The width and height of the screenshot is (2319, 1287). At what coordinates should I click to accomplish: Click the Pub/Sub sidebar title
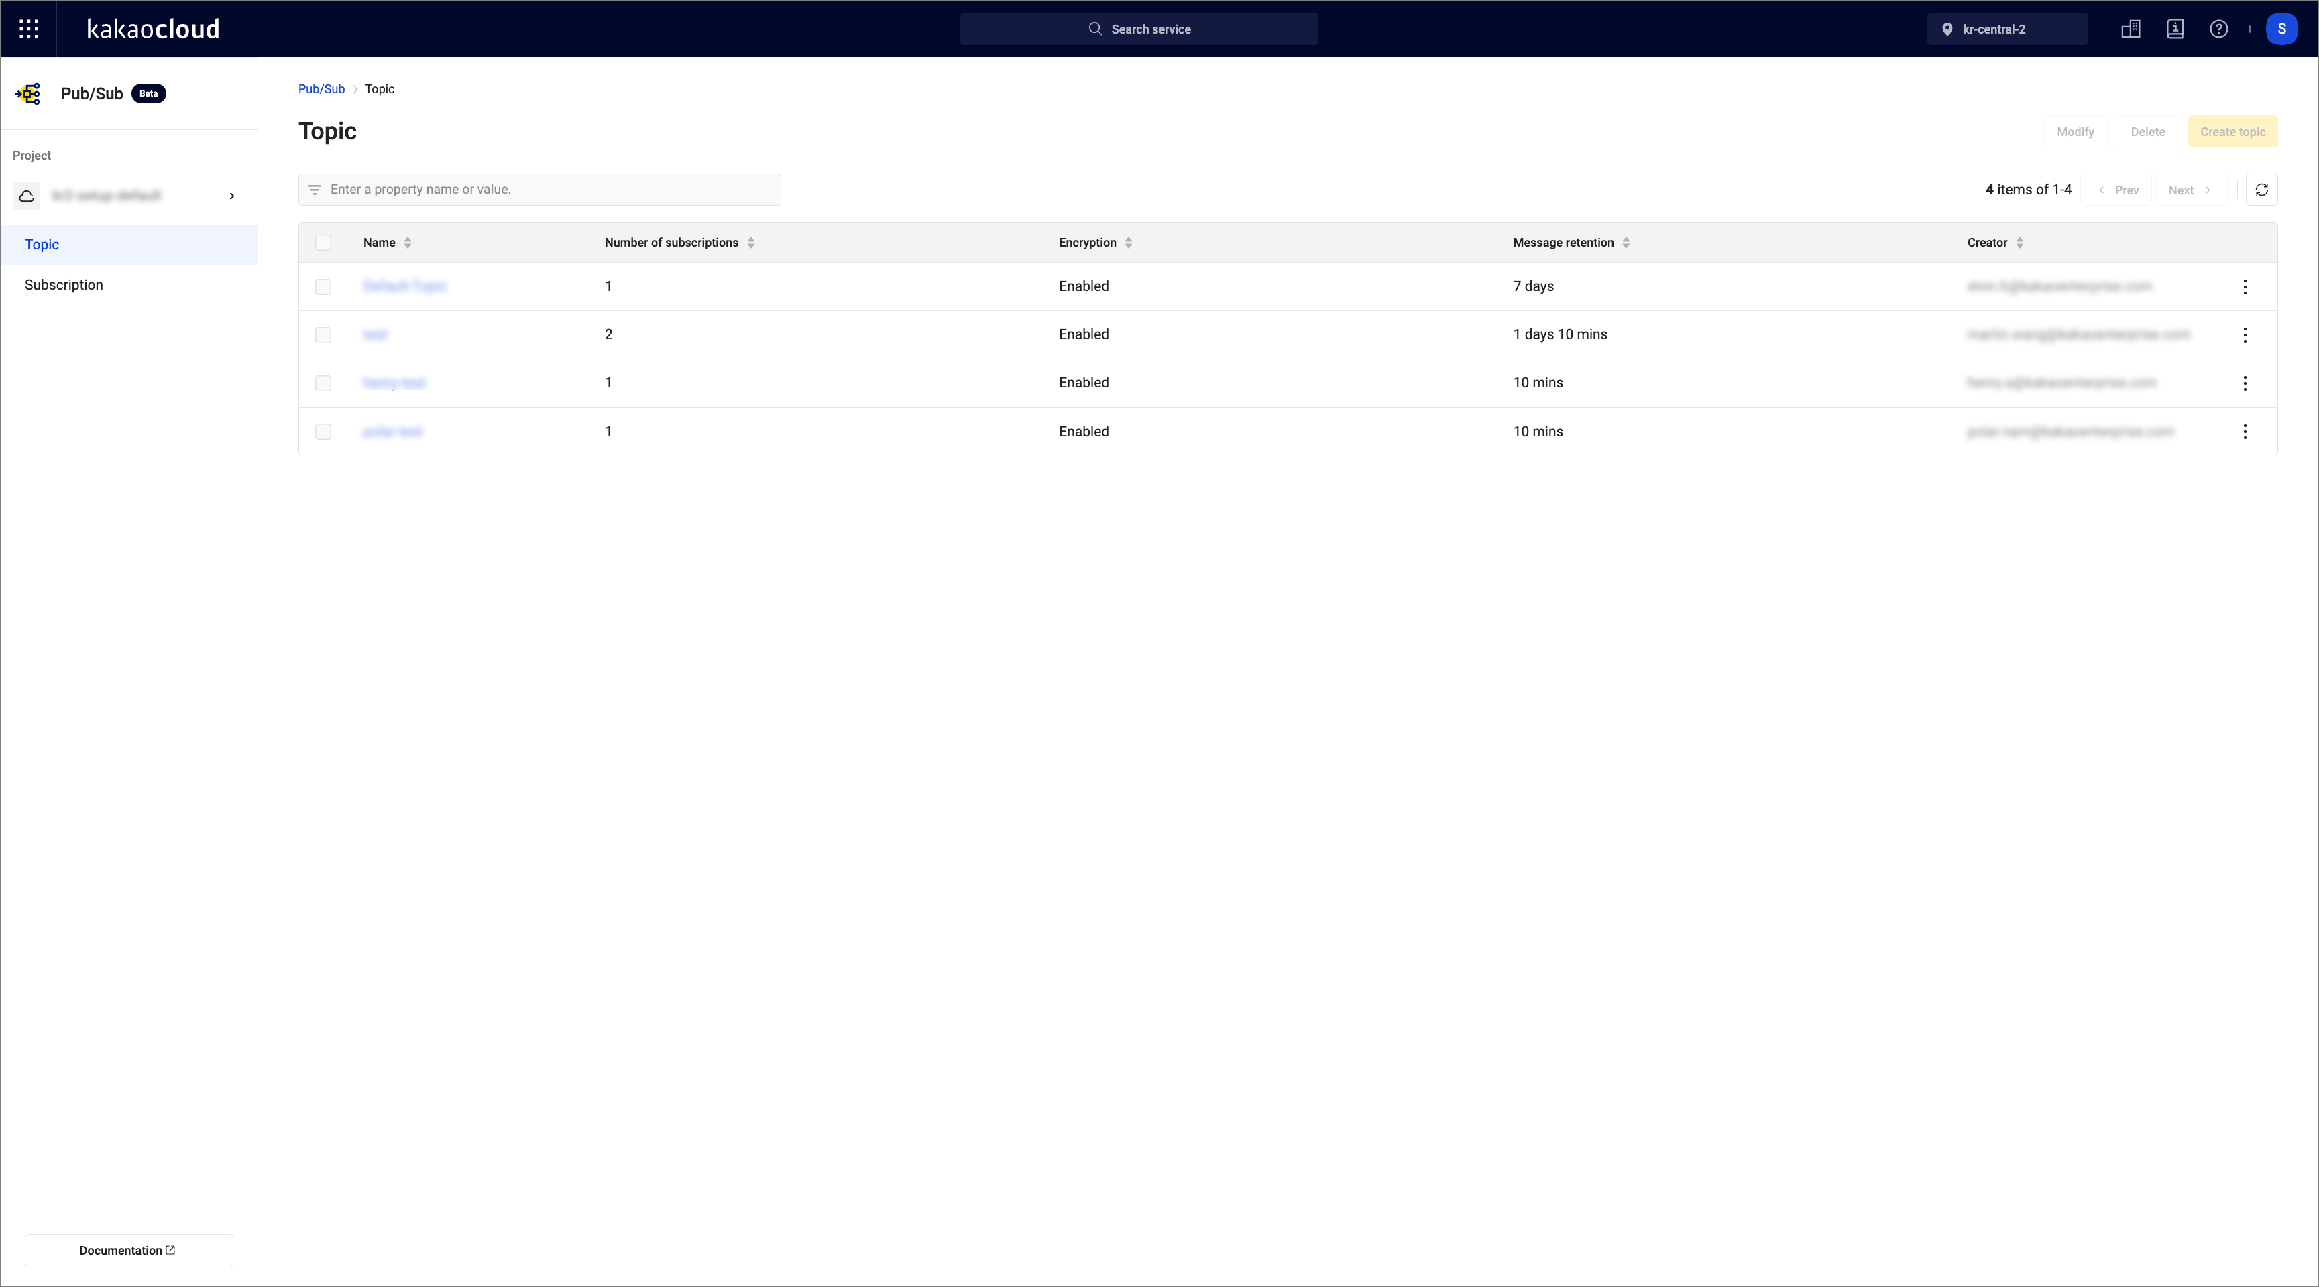(x=92, y=94)
